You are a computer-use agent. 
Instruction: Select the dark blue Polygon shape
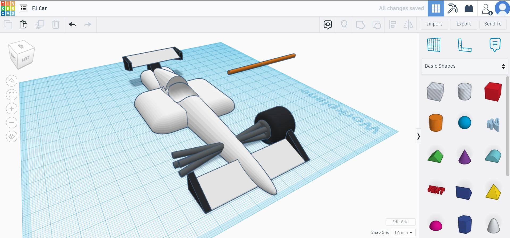[465, 224]
